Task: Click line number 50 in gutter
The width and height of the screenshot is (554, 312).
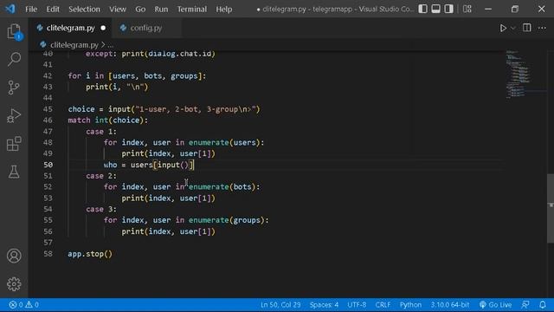Action: click(x=48, y=165)
